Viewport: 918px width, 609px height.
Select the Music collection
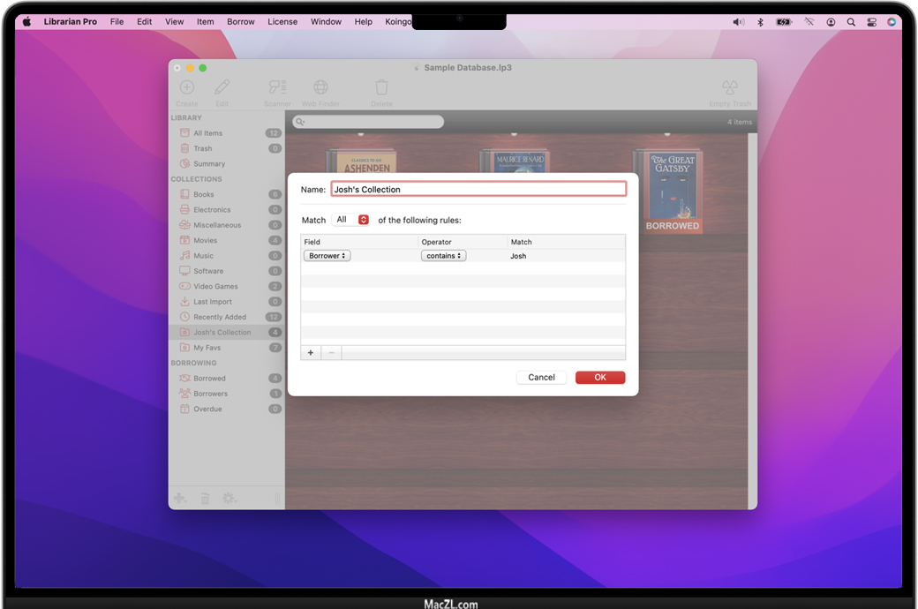coord(226,255)
